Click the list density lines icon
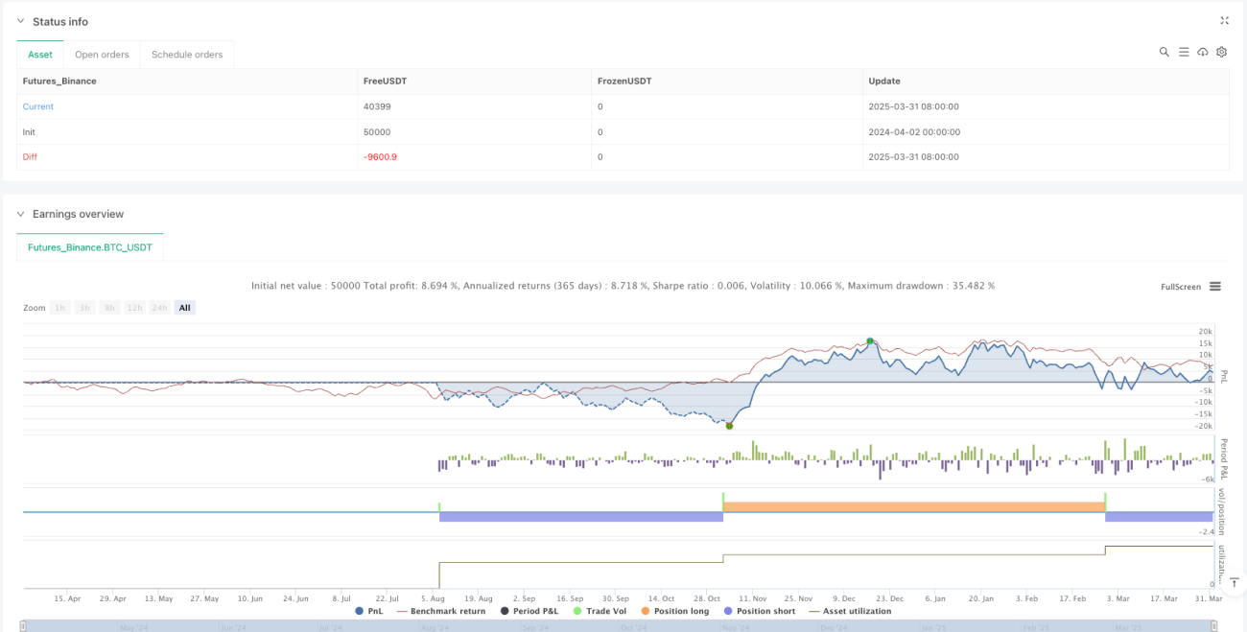This screenshot has height=632, width=1247. click(x=1184, y=52)
